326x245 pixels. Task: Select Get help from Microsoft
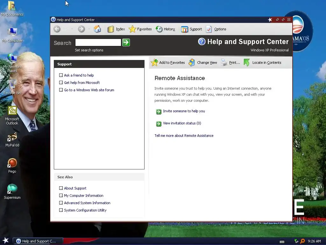click(82, 83)
